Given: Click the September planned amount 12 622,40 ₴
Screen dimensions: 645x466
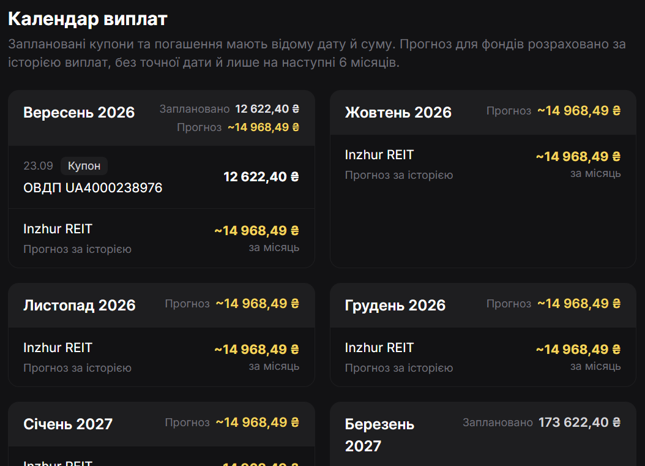Looking at the screenshot, I should [x=267, y=108].
